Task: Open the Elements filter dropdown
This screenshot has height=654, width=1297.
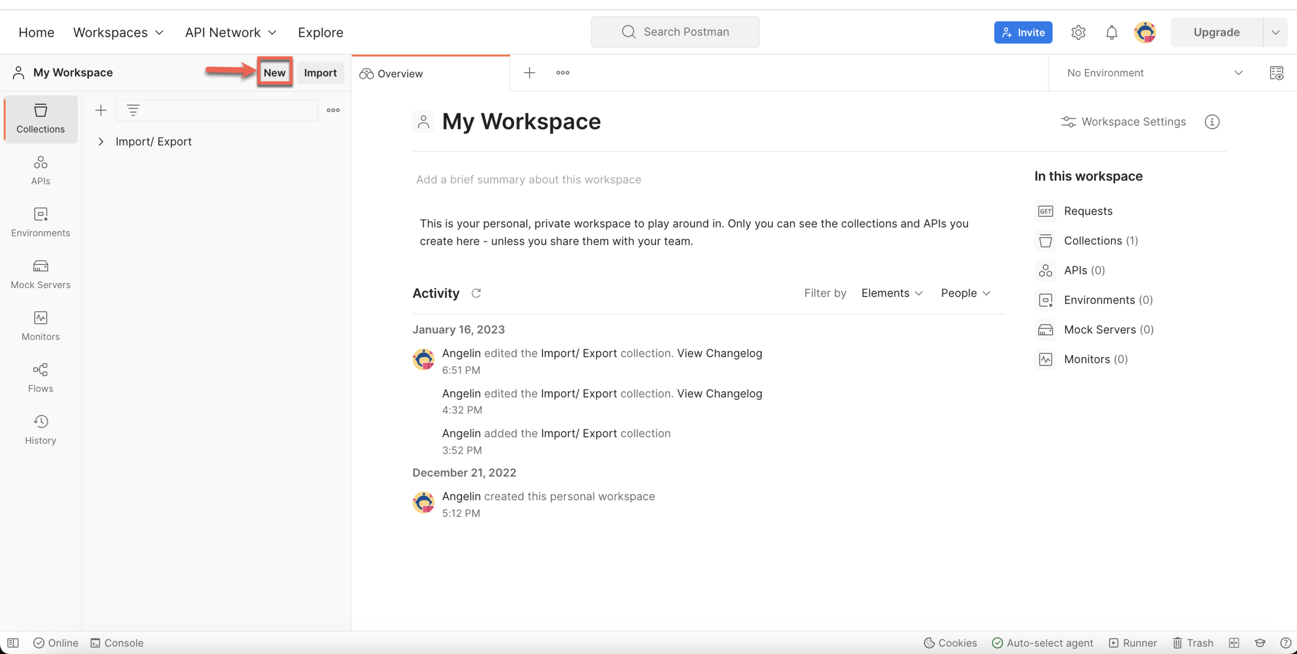Action: click(892, 293)
